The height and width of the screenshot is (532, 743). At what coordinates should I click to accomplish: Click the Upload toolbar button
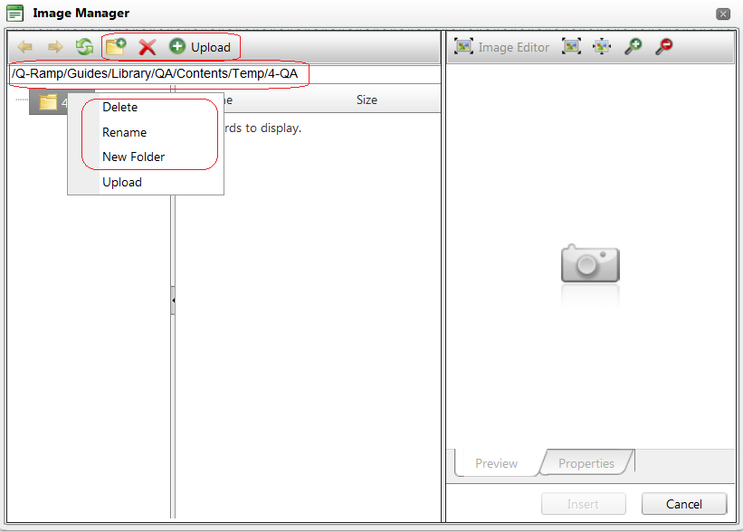[200, 47]
